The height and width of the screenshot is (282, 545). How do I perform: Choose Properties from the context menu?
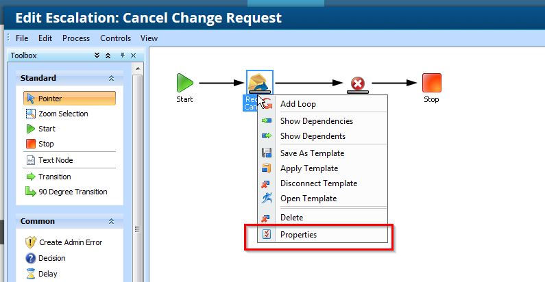point(298,234)
